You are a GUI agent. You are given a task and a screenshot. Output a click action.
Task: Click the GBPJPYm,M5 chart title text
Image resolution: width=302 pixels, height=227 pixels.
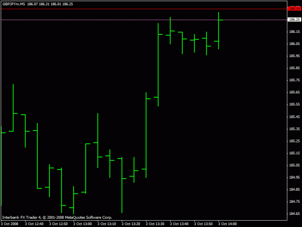[14, 4]
